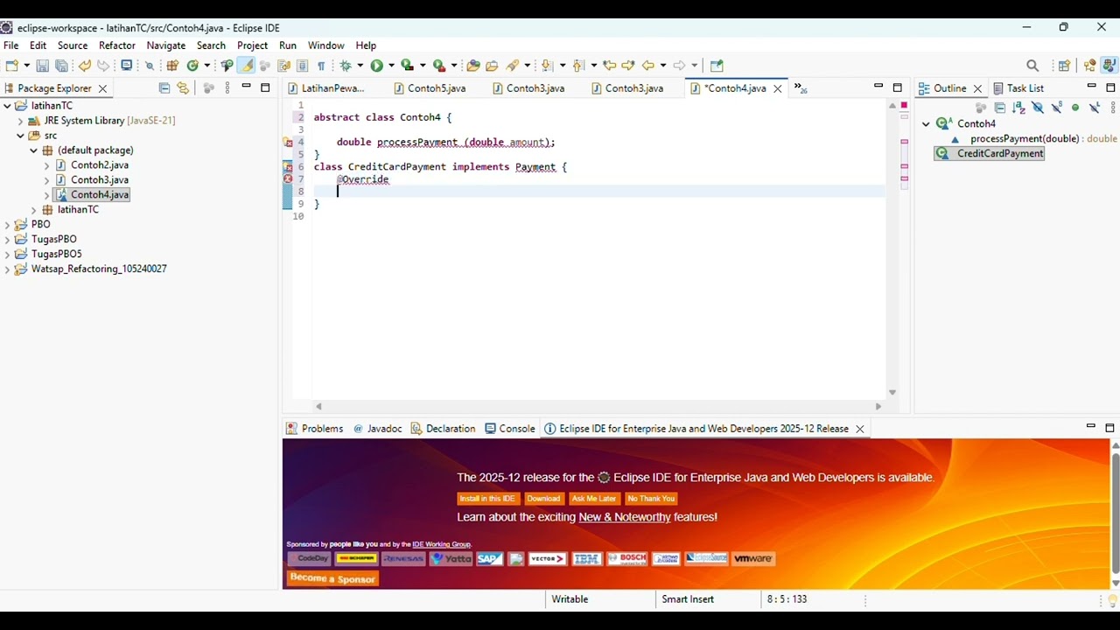This screenshot has height=630, width=1120.
Task: Open the Source menu
Action: click(x=73, y=45)
